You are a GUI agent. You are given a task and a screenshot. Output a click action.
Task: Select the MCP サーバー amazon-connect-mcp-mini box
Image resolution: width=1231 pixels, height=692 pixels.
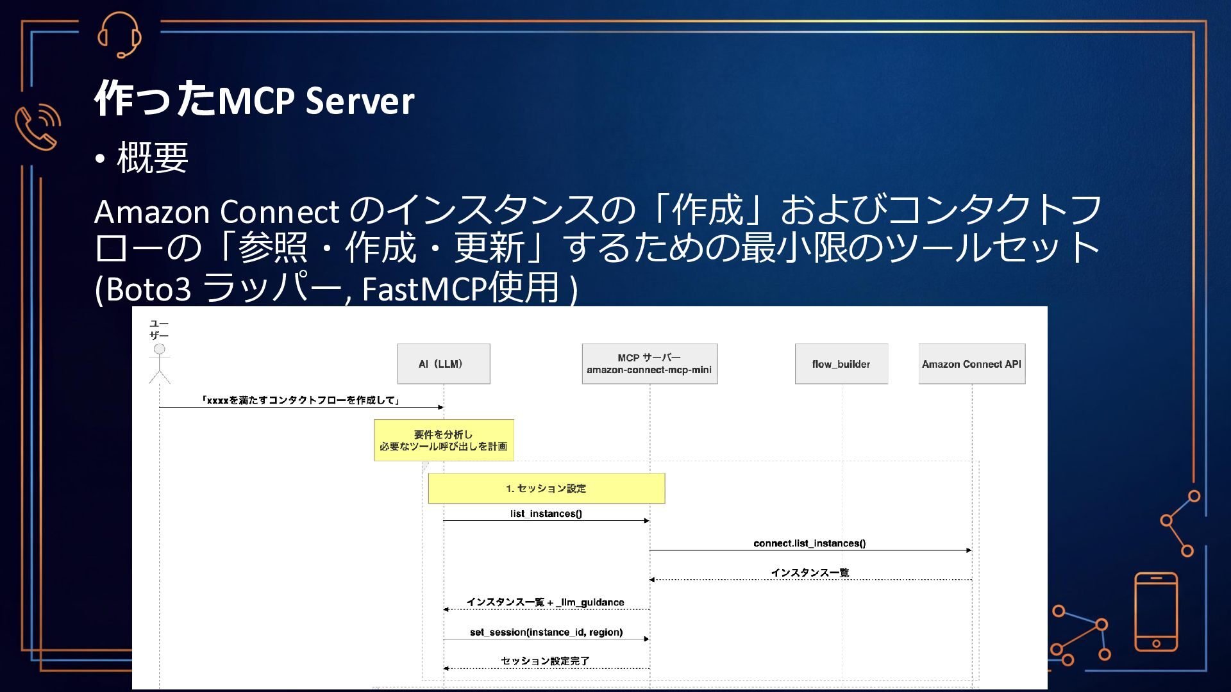(649, 364)
